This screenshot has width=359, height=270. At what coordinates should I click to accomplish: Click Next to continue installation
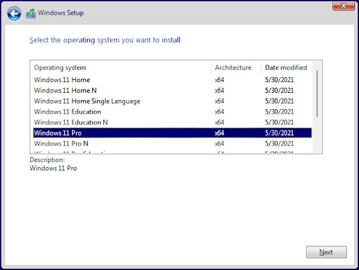(x=326, y=252)
